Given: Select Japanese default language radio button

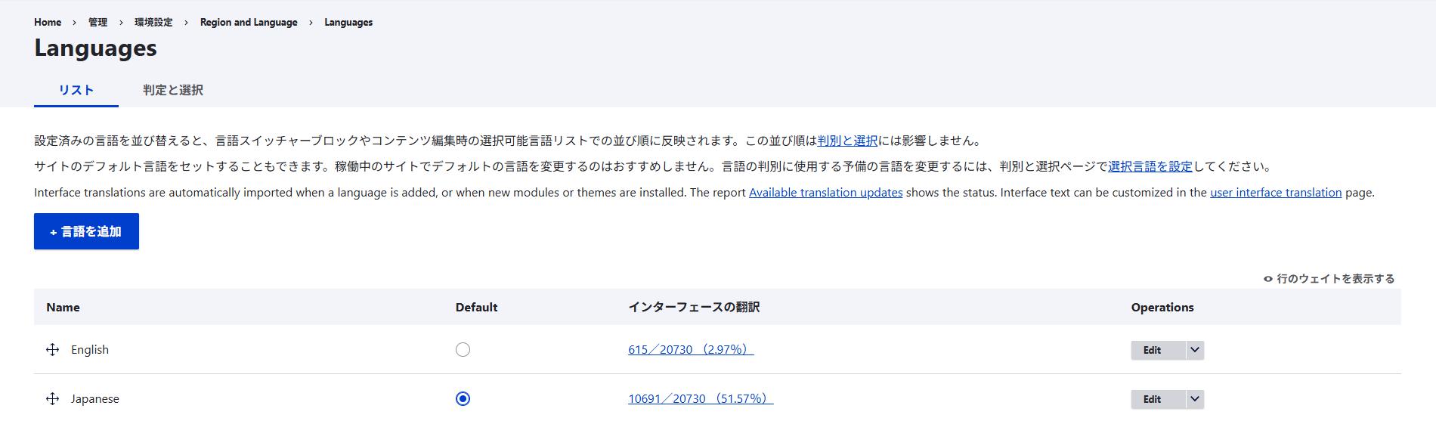Looking at the screenshot, I should click(463, 398).
